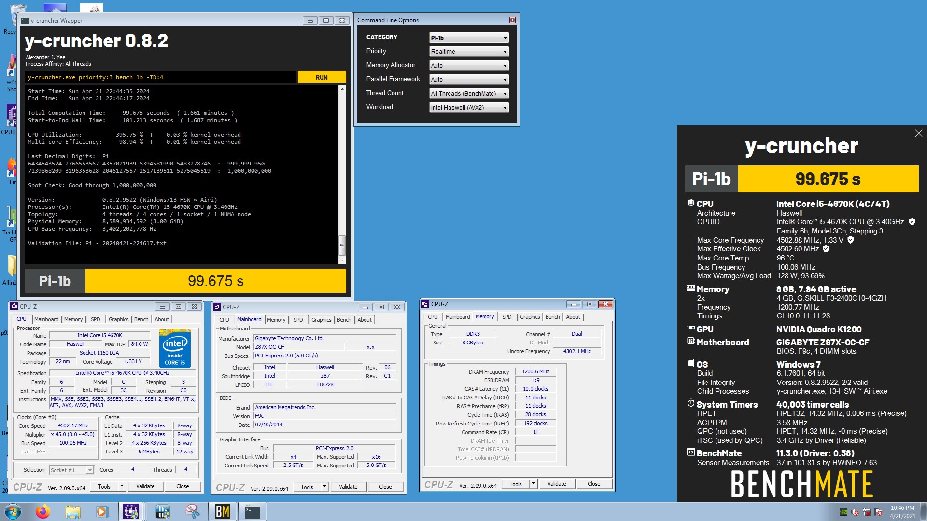
Task: Click Tools button in middle CPU-Z window
Action: tap(307, 487)
